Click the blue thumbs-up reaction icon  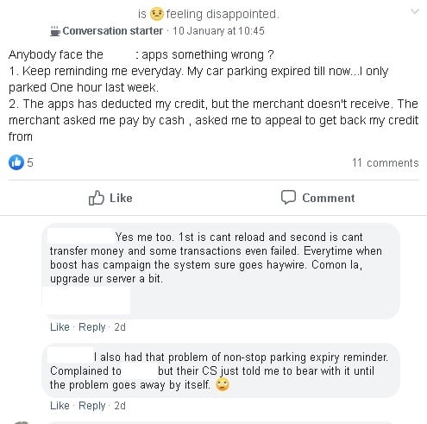tap(16, 162)
